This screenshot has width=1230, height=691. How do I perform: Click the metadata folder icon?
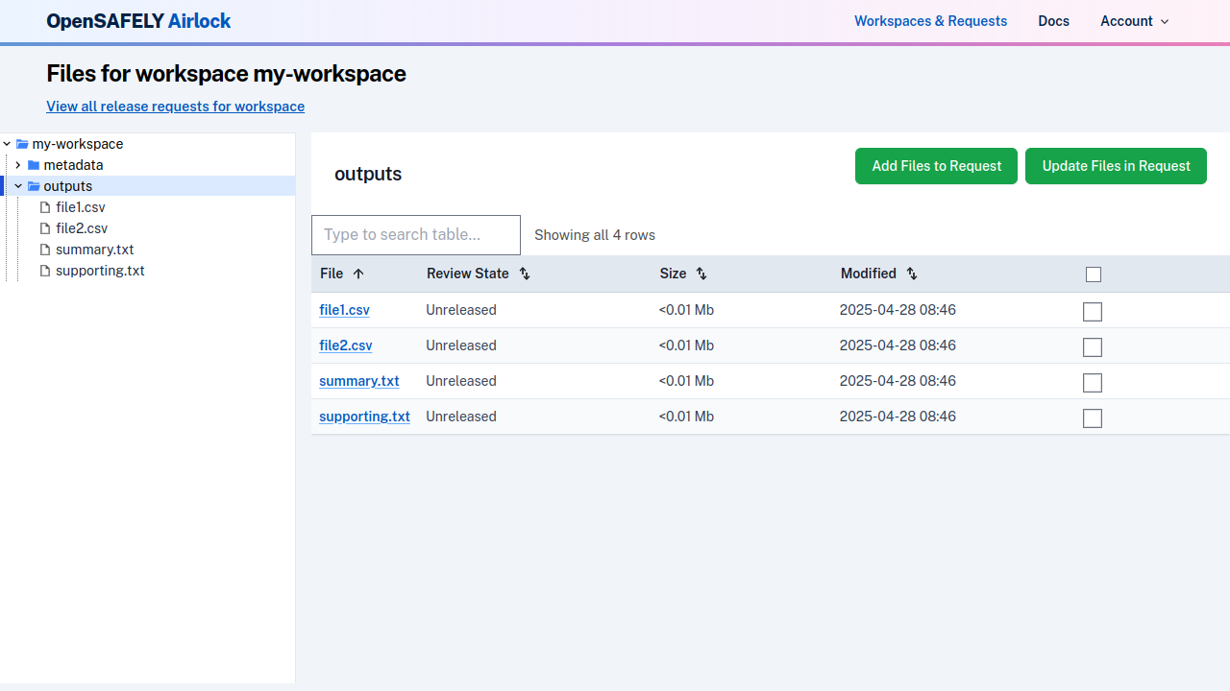click(32, 165)
